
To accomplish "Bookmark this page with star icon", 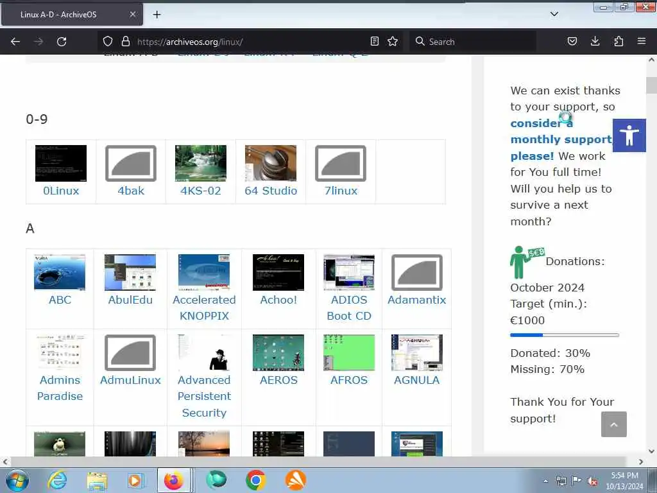I will [x=393, y=41].
